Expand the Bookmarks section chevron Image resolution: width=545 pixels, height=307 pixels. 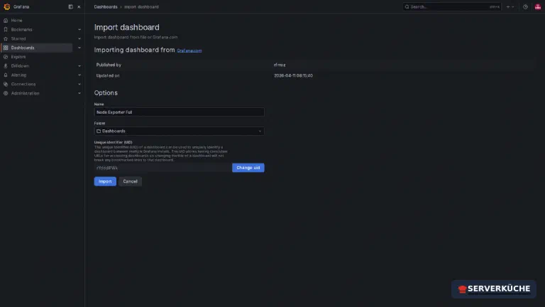pos(79,30)
